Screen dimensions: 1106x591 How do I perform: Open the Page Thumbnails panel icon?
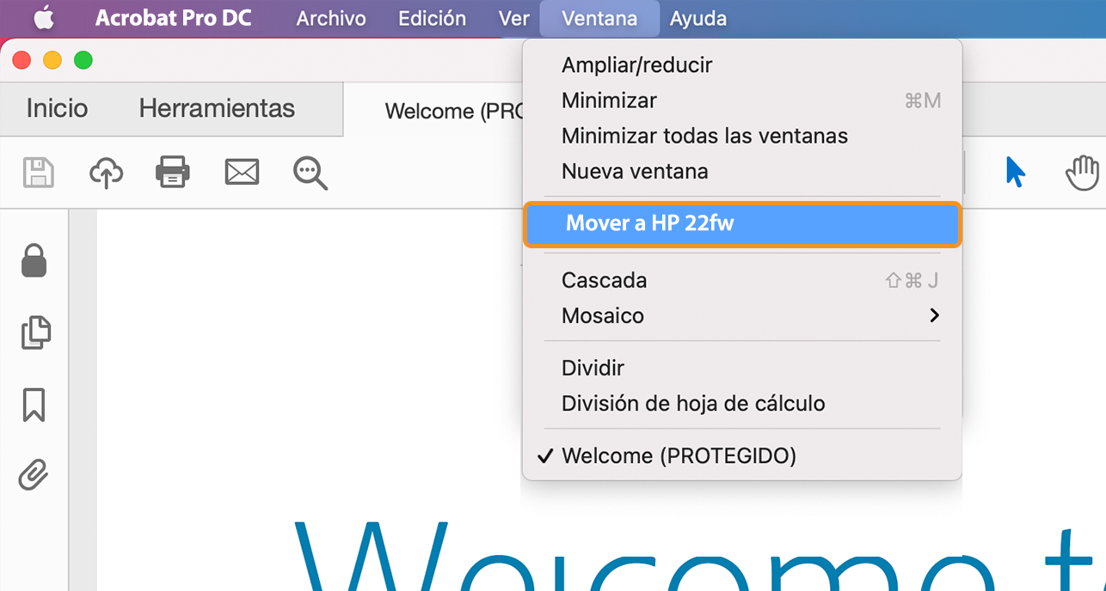point(34,333)
